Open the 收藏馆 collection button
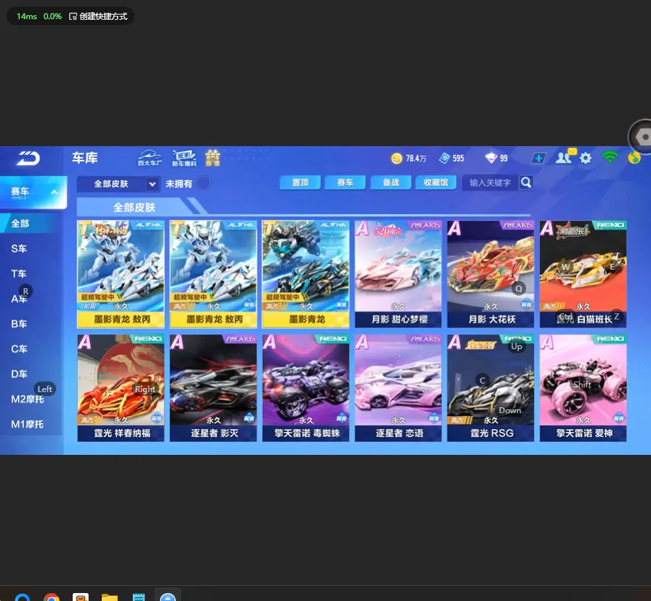 point(436,182)
